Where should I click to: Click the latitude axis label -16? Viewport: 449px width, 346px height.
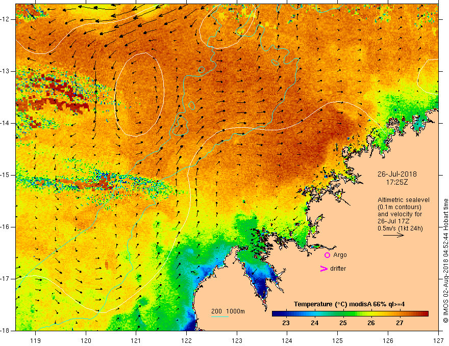(5, 227)
